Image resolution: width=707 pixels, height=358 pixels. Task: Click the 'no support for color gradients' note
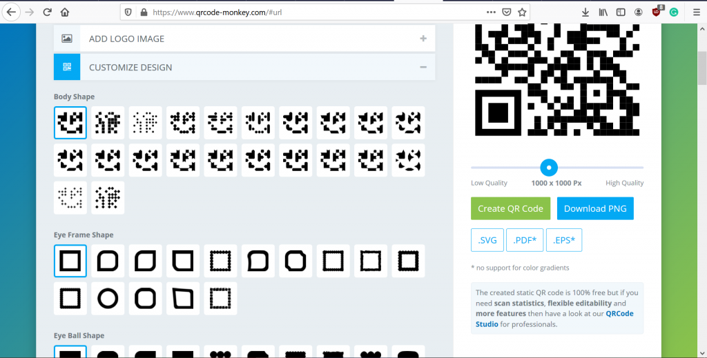520,268
